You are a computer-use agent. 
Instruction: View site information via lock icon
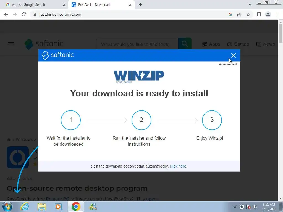(x=35, y=14)
